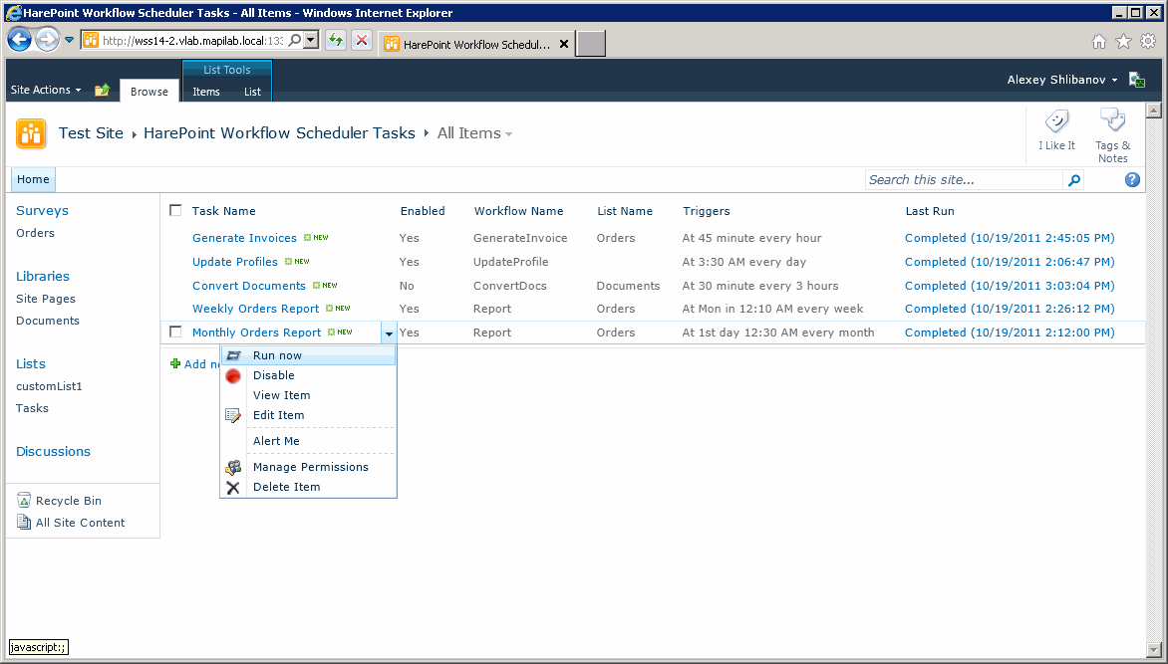
Task: Open the Update Profiles task link
Action: click(x=234, y=262)
